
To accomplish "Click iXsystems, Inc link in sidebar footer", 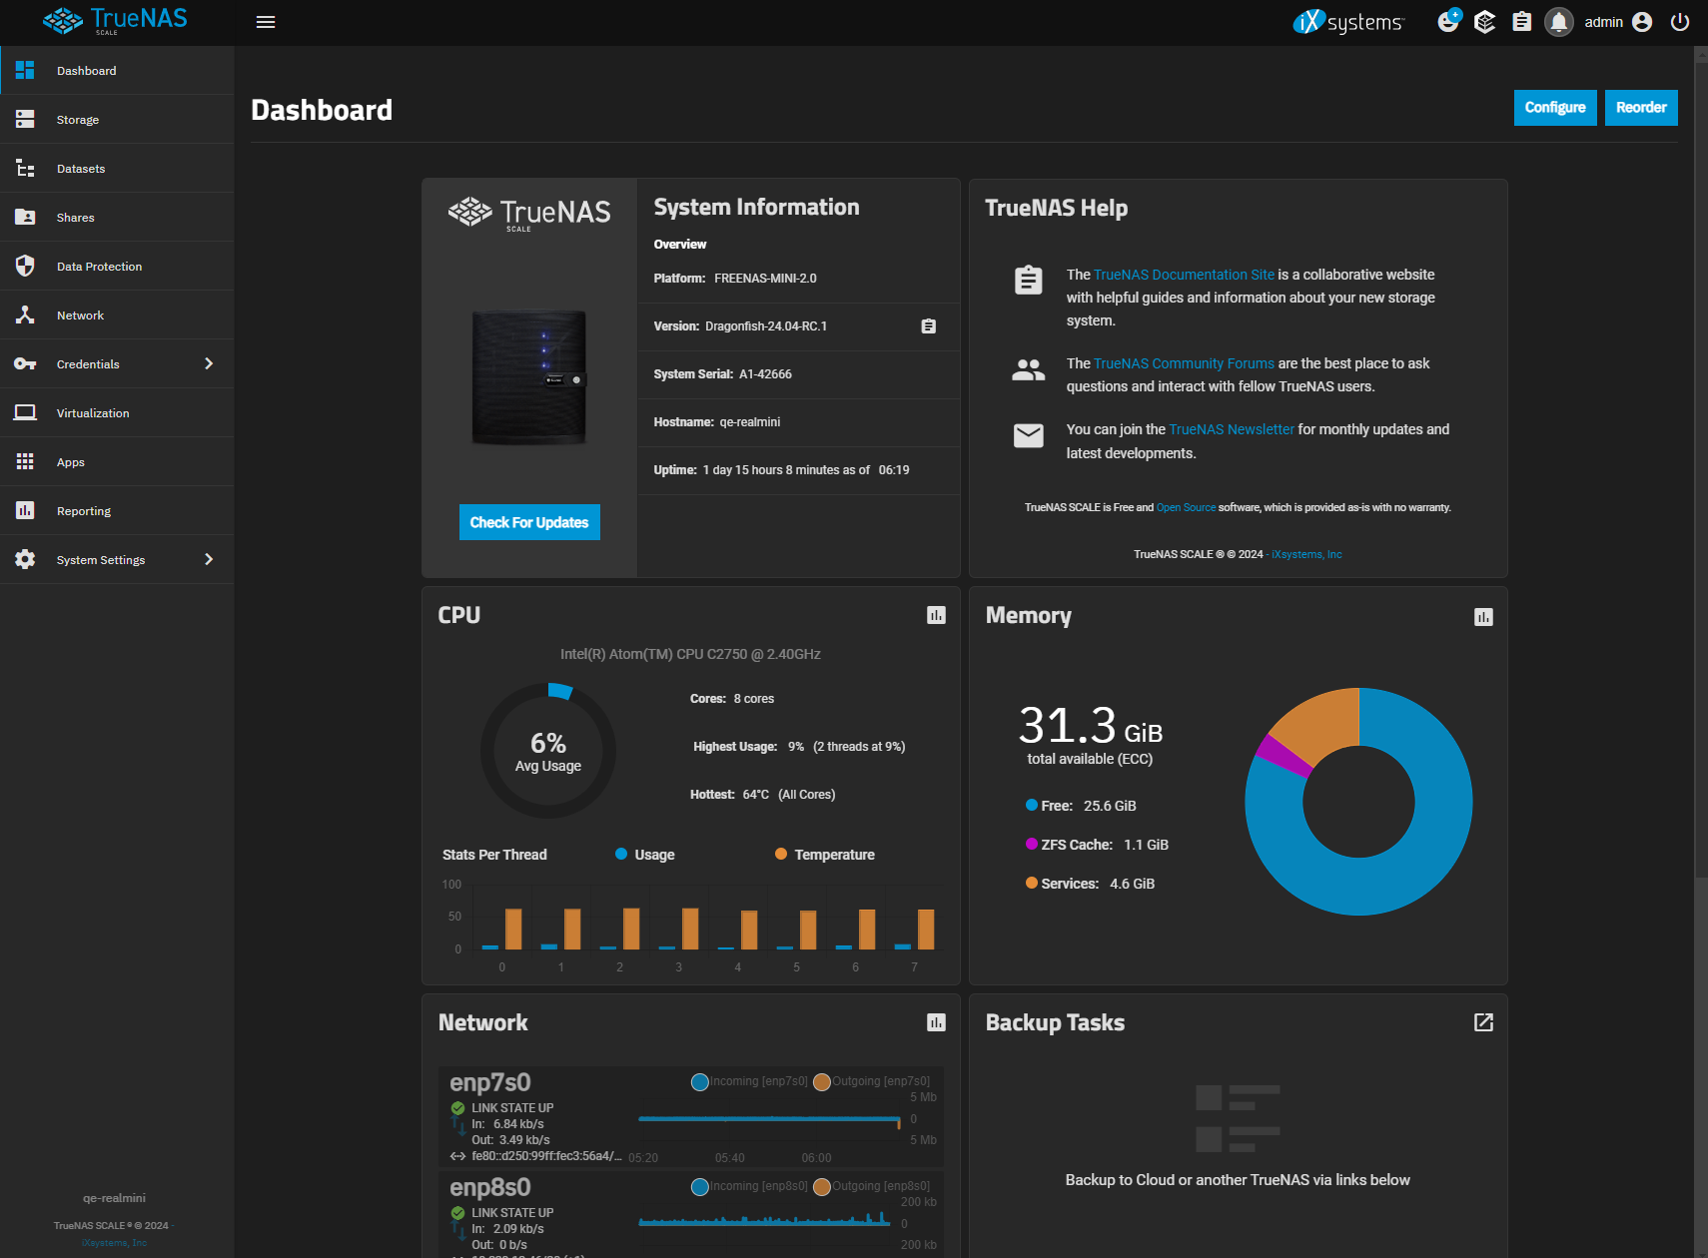I will tap(114, 1243).
